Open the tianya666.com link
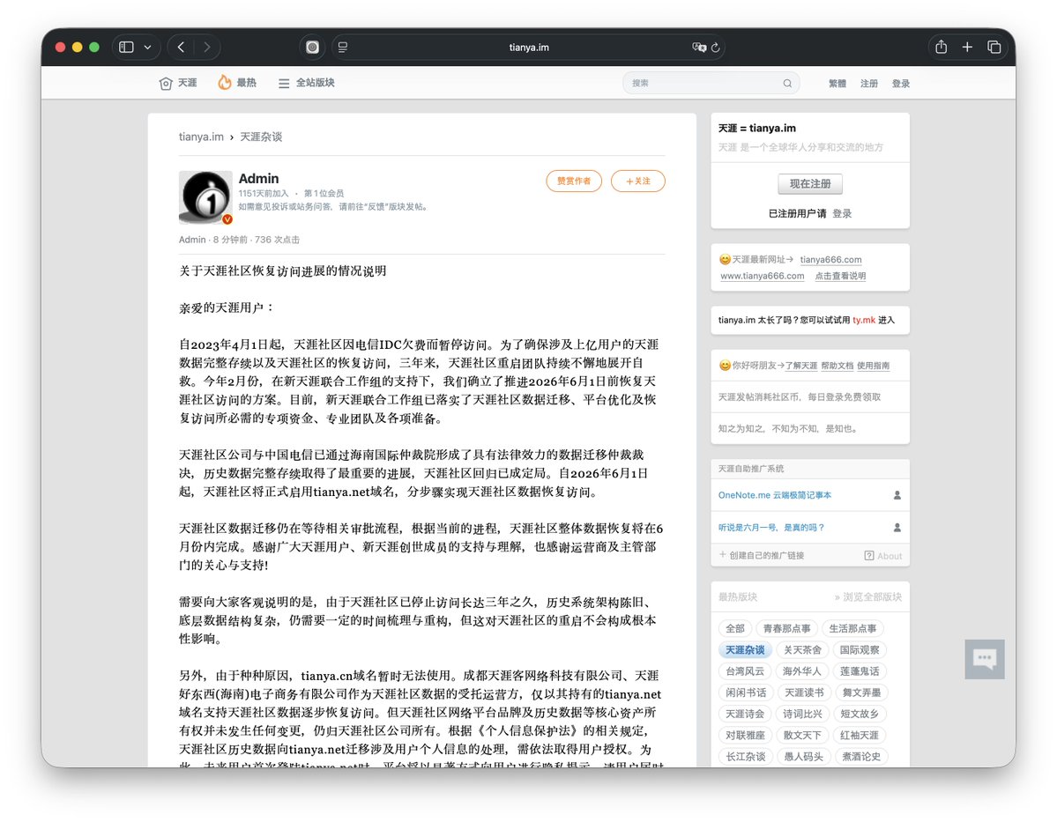The width and height of the screenshot is (1057, 822). pos(830,259)
